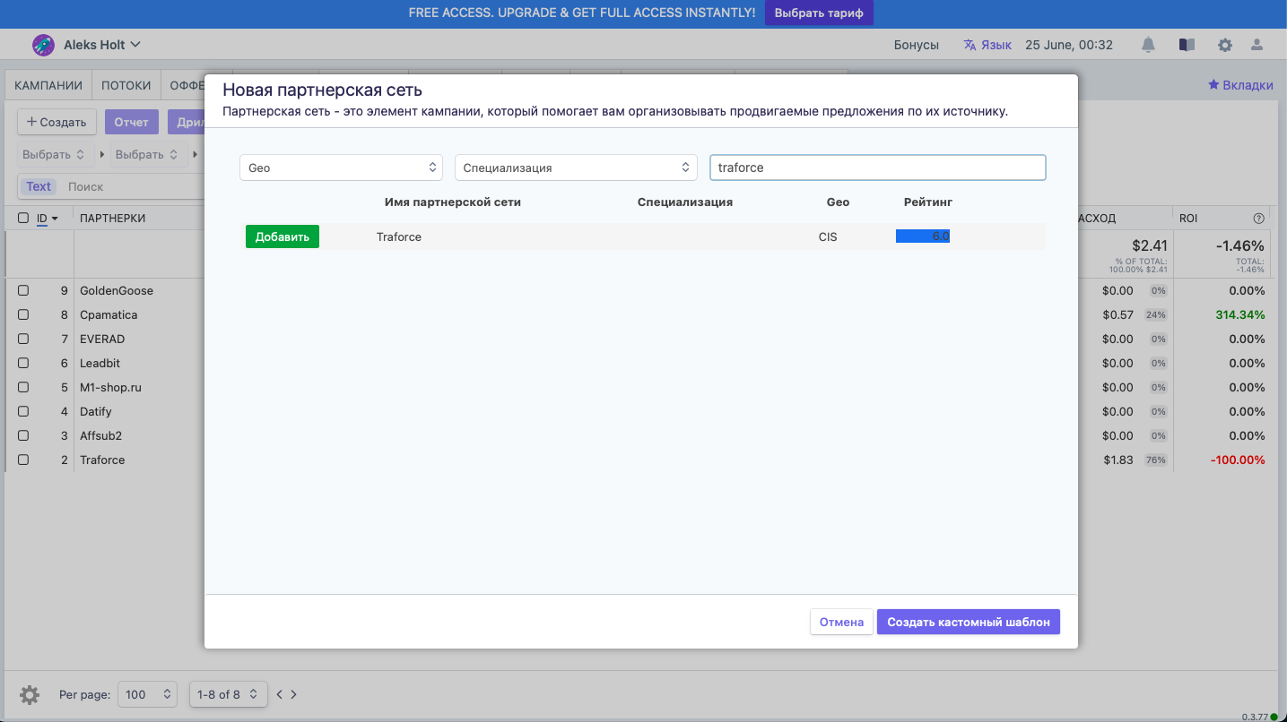Screen dimensions: 1287x722
Task: Click the $1.83 cost value
Action: click(1118, 460)
